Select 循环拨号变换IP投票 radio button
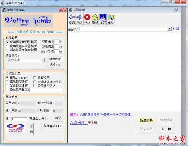188x146 pixels. pyautogui.click(x=7, y=50)
